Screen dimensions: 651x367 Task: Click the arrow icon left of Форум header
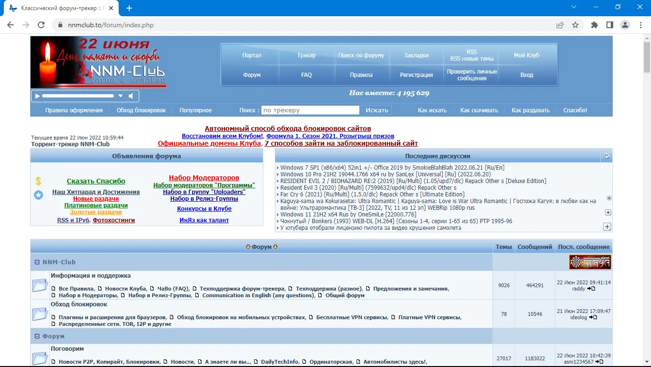tap(248, 247)
